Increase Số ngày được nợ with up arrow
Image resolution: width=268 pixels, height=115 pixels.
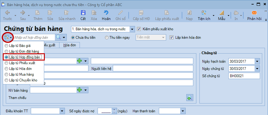[x=114, y=110]
